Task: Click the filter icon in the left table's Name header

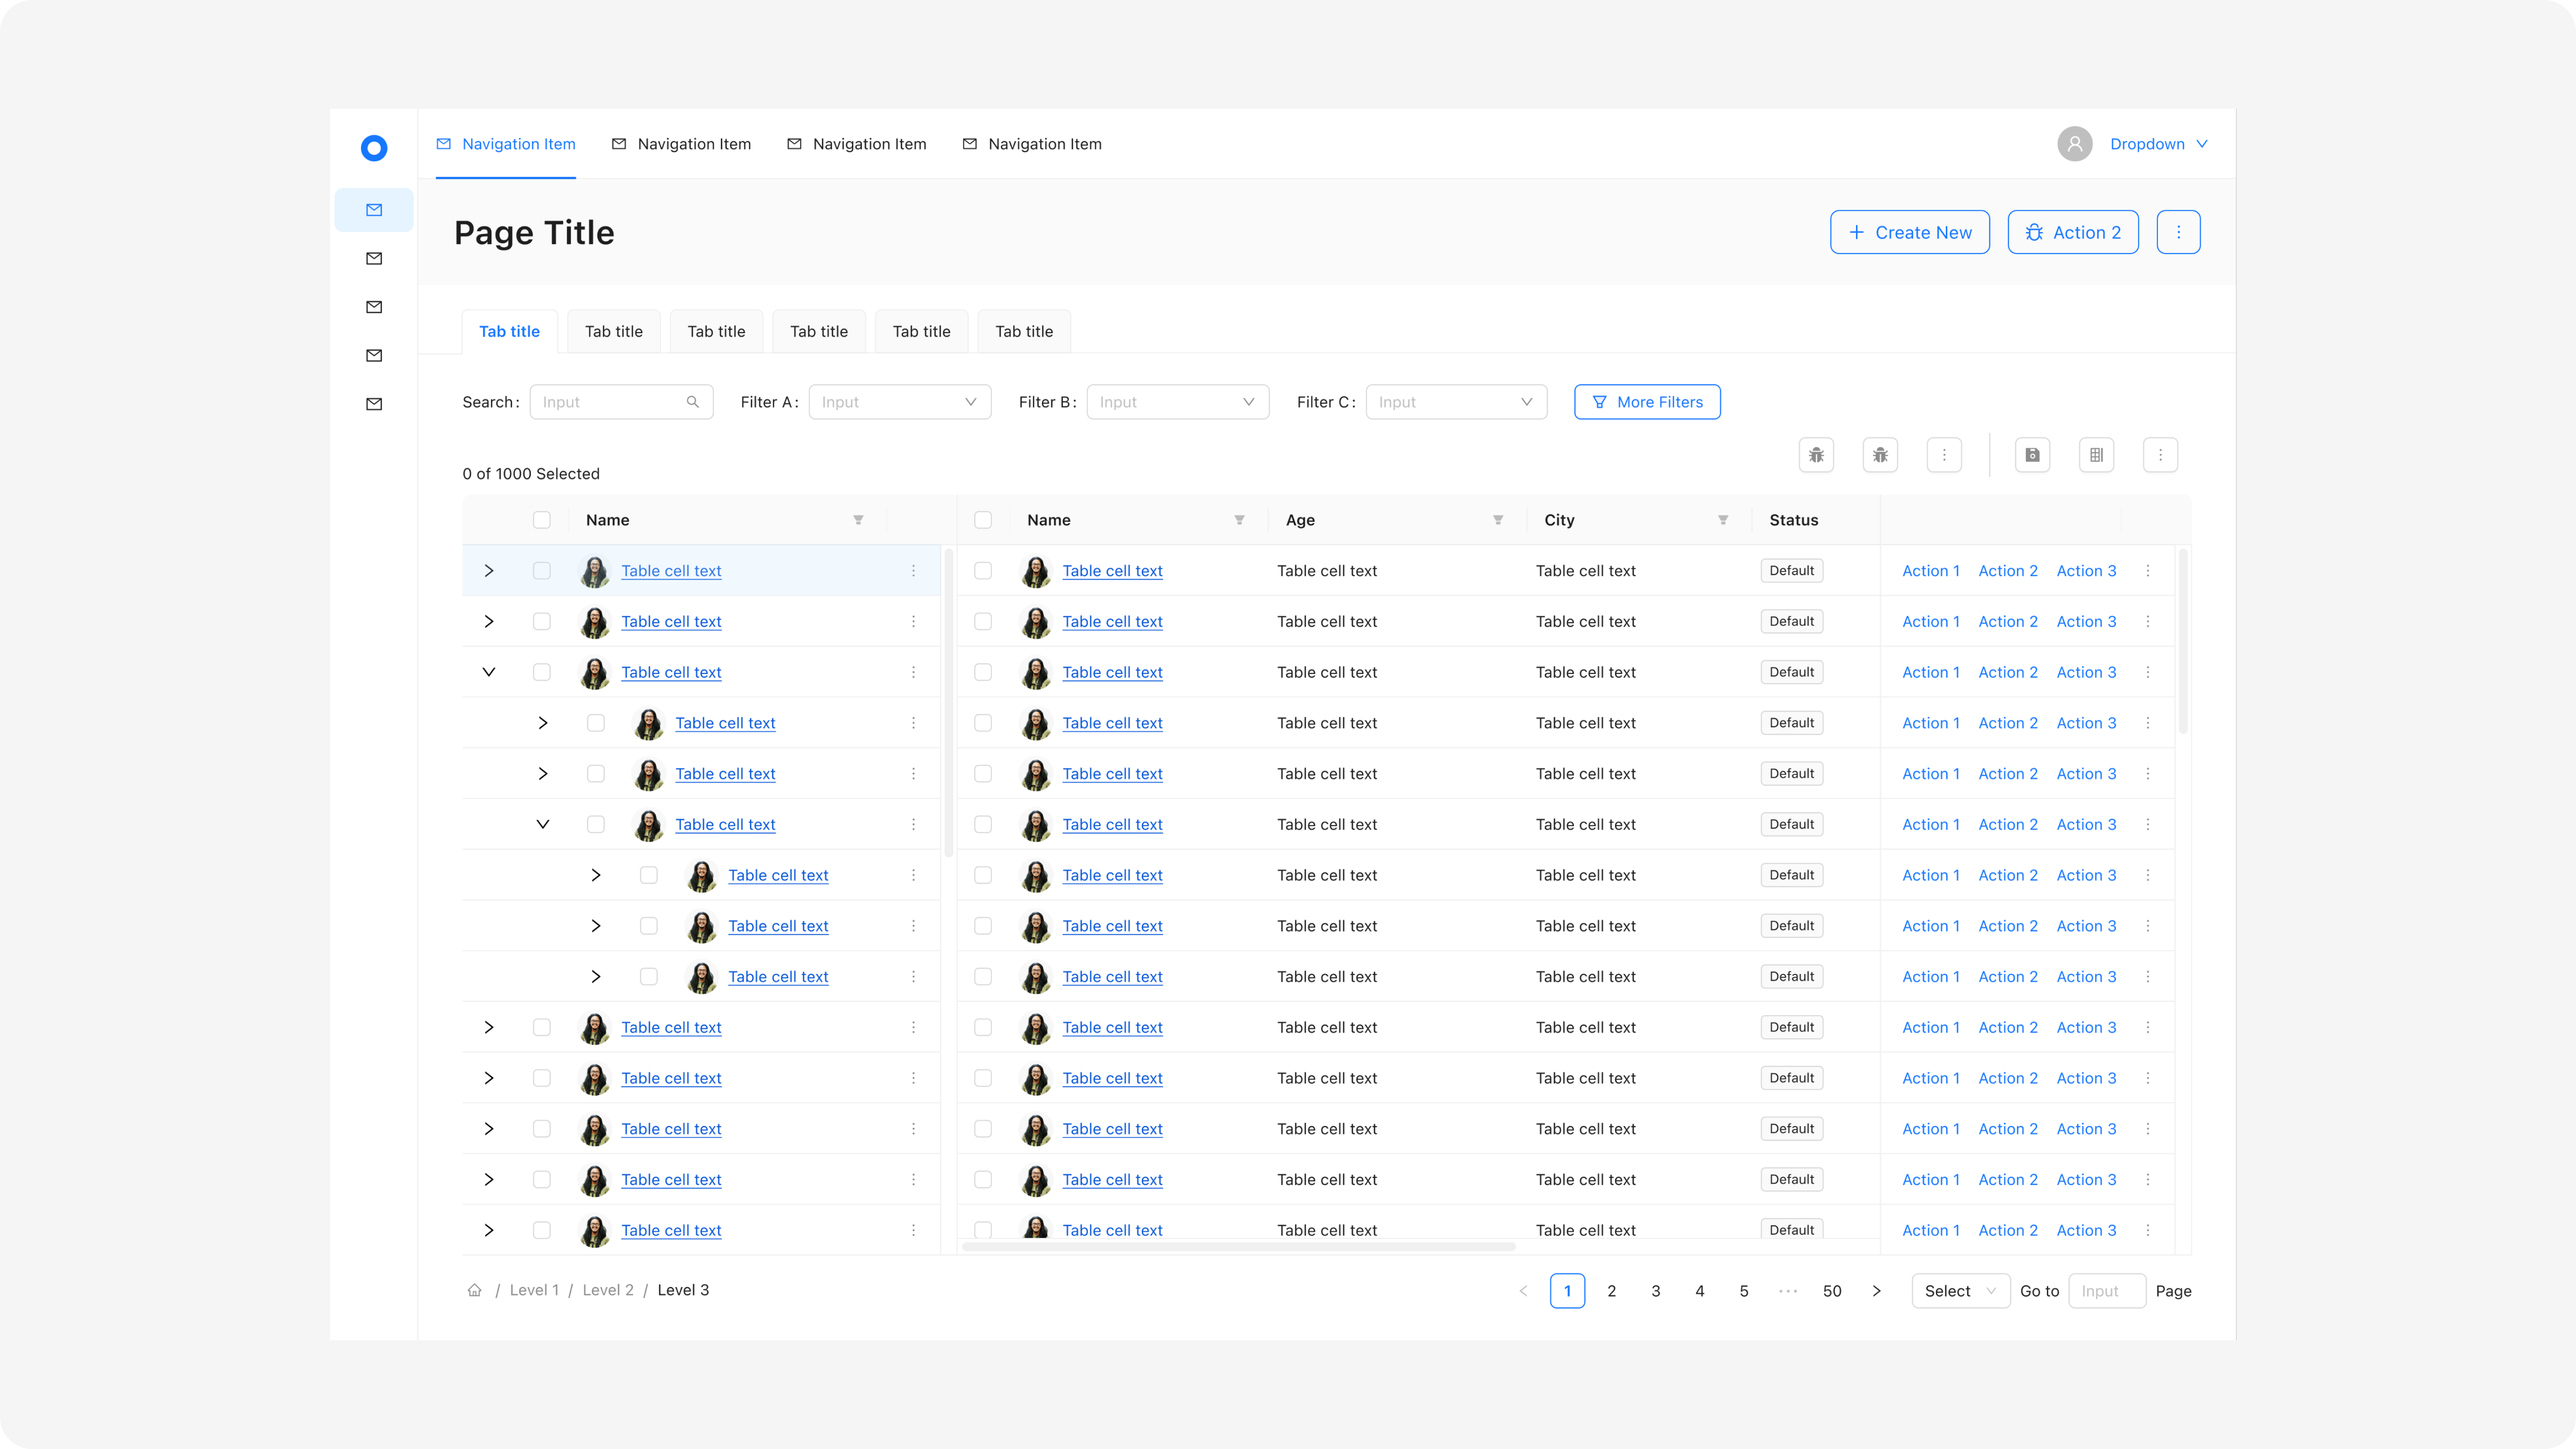Action: tap(858, 520)
